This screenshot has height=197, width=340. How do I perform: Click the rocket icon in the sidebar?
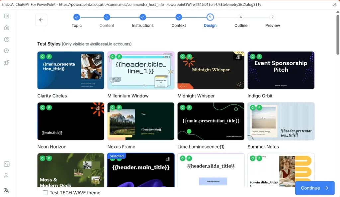[x=7, y=62]
